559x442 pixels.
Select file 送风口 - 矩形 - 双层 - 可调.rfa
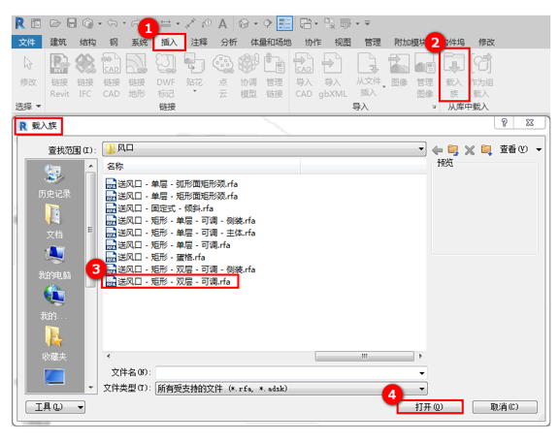coord(171,281)
